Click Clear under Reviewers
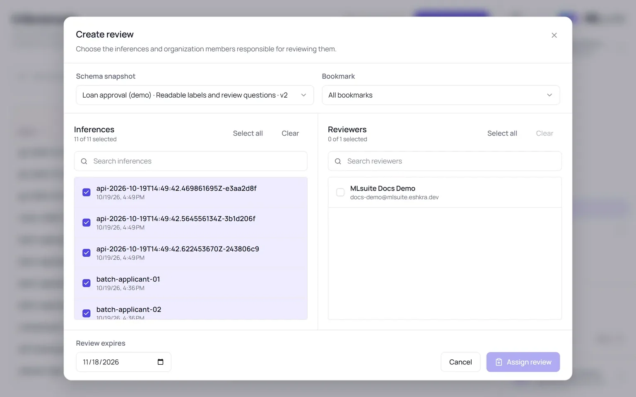 (544, 133)
